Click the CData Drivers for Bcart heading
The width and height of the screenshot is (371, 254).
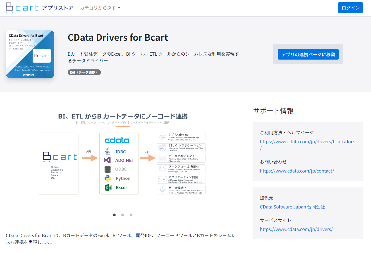pos(118,37)
